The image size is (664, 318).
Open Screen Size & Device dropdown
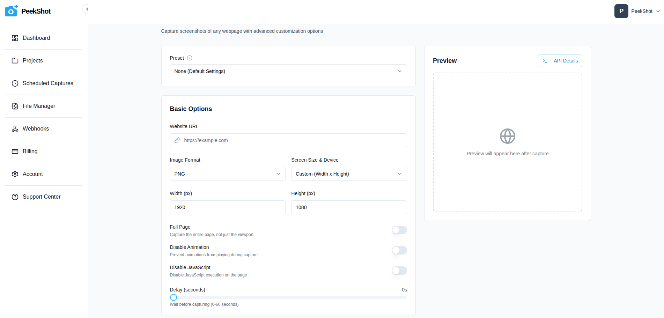(349, 174)
